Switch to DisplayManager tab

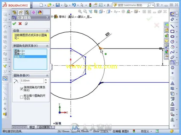coord(40,12)
